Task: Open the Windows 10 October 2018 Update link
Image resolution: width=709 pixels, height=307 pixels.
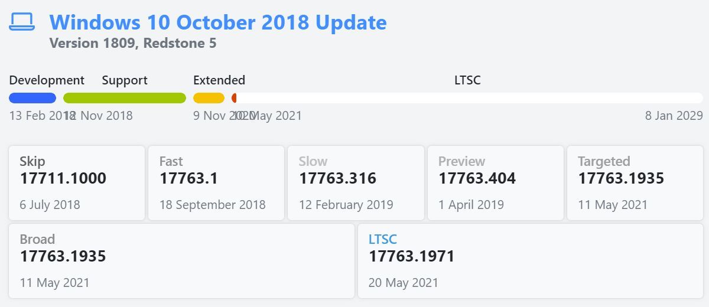Action: [217, 22]
